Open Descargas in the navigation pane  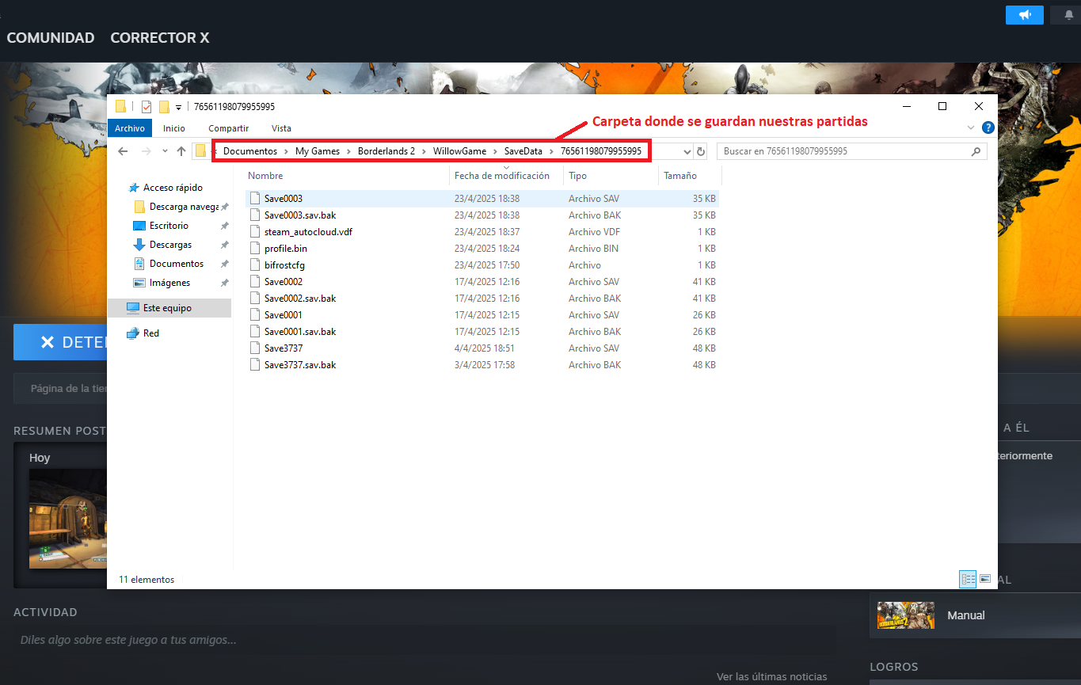[x=170, y=245]
